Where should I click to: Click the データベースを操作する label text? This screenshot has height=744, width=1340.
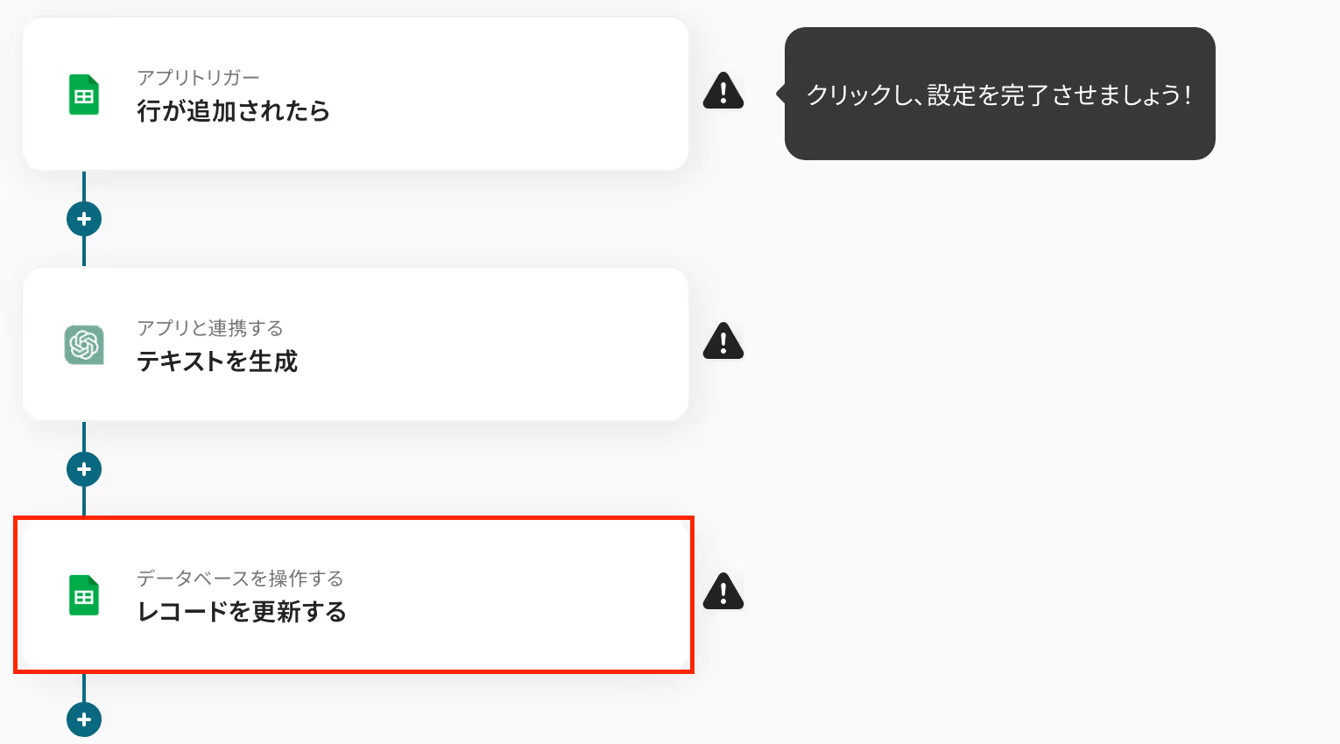240,579
